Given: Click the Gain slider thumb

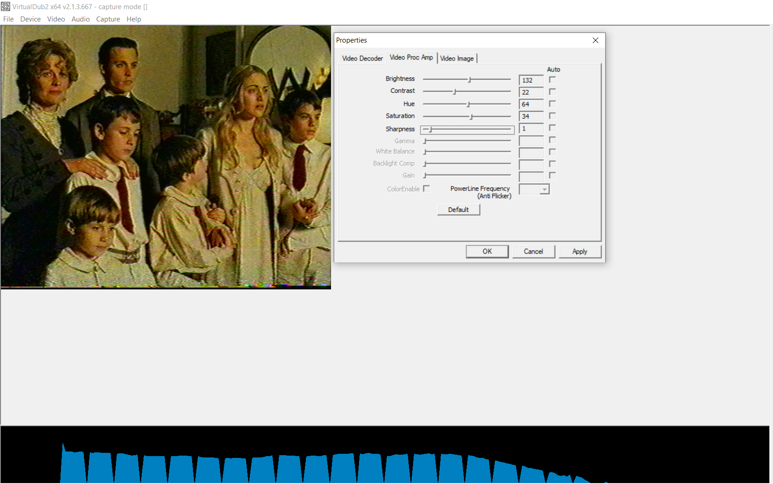Looking at the screenshot, I should pos(425,175).
